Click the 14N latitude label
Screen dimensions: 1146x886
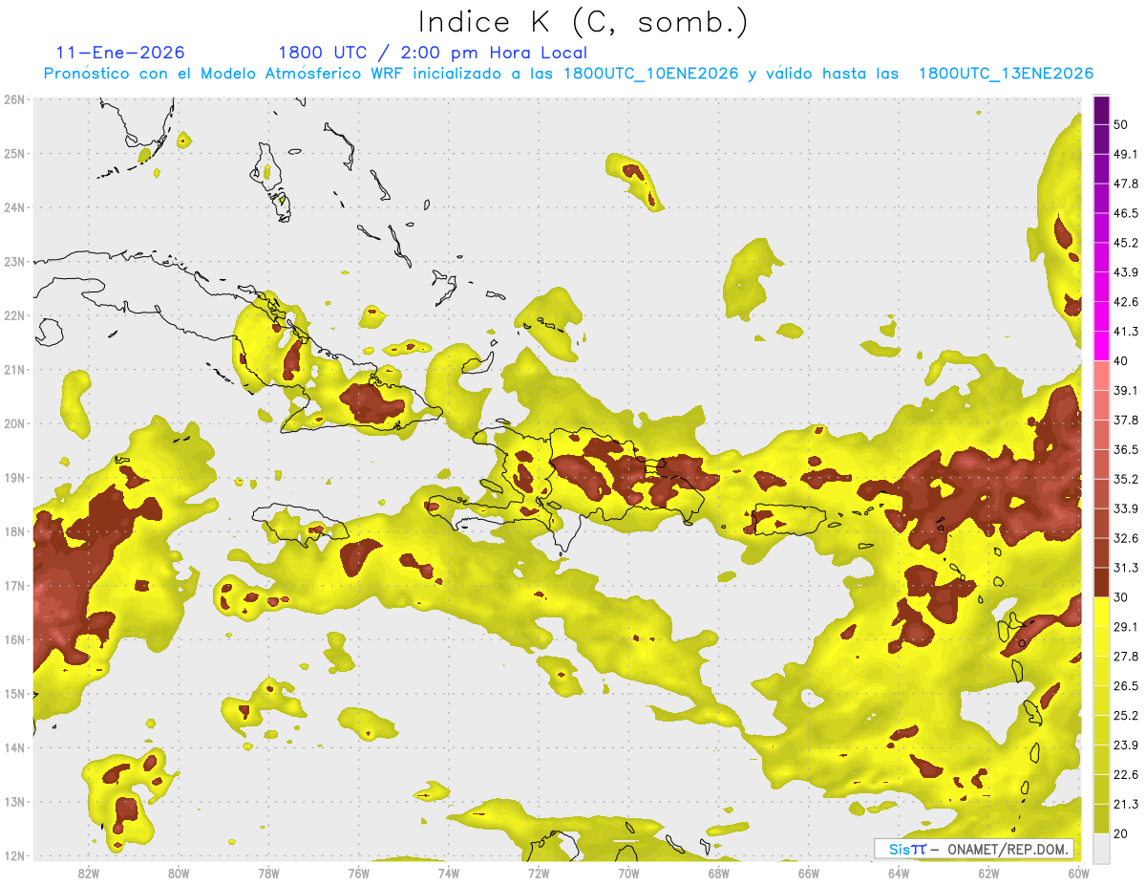pyautogui.click(x=13, y=747)
